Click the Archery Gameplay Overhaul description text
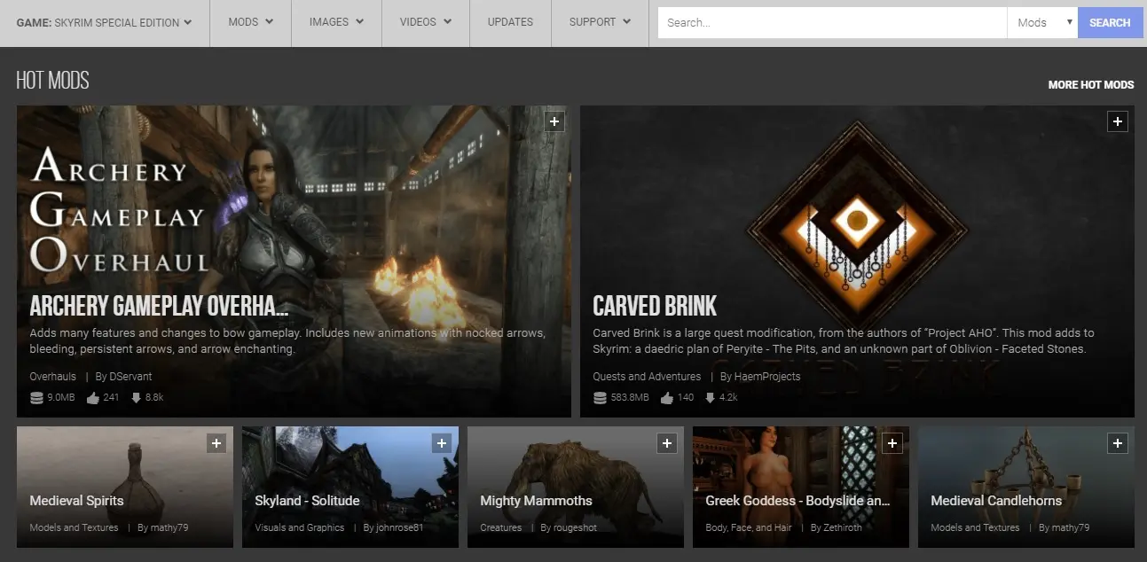Screen dimensions: 1147x562 click(287, 341)
